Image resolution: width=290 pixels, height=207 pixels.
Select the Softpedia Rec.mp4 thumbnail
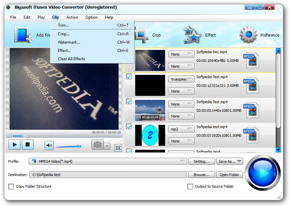[150, 61]
